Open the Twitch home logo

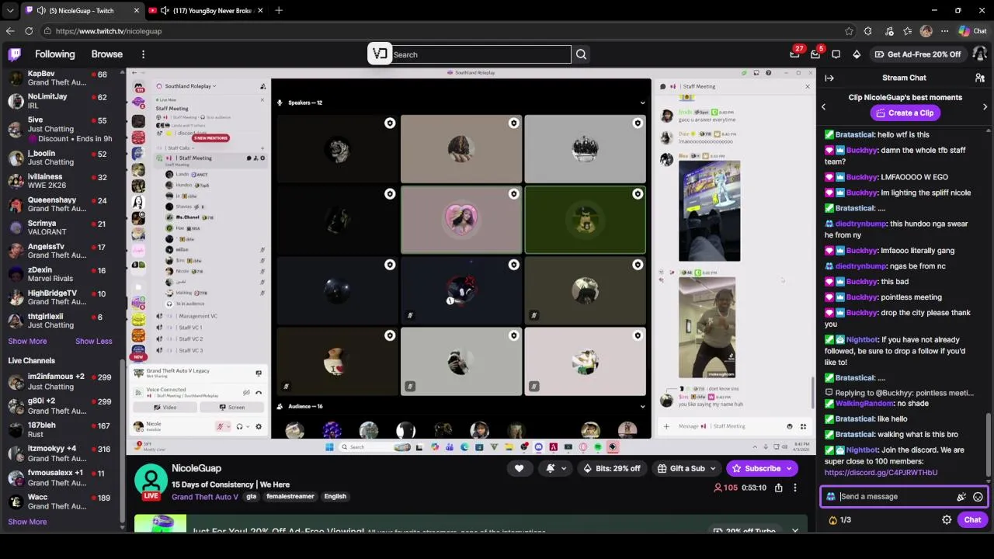(x=14, y=54)
